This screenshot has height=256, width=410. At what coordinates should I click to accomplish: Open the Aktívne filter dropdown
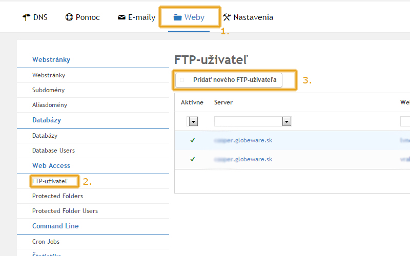coord(193,121)
